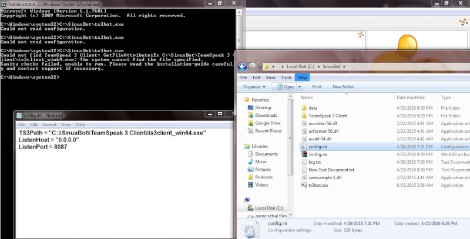
Task: Click the Libraries icon in sidebar
Action: point(247,146)
